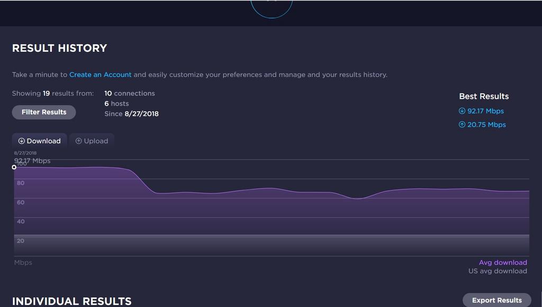This screenshot has width=542, height=307.
Task: Click the '6 hosts' text
Action: [116, 104]
